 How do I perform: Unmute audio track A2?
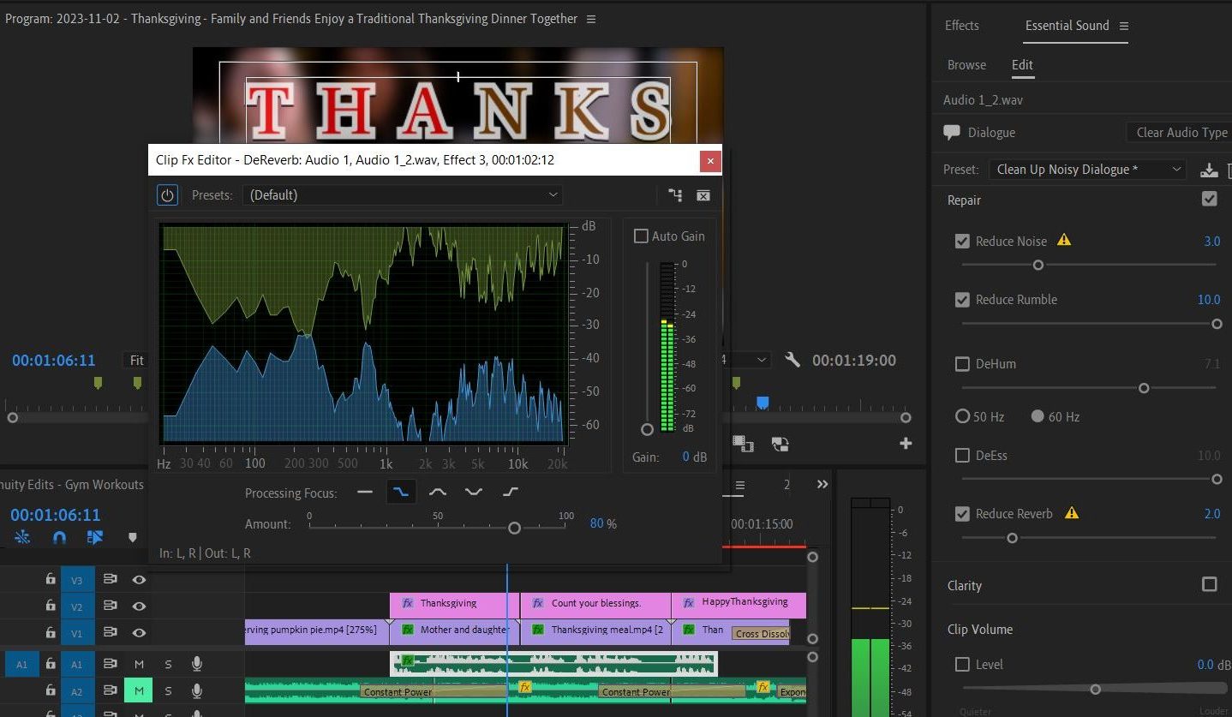pyautogui.click(x=138, y=690)
